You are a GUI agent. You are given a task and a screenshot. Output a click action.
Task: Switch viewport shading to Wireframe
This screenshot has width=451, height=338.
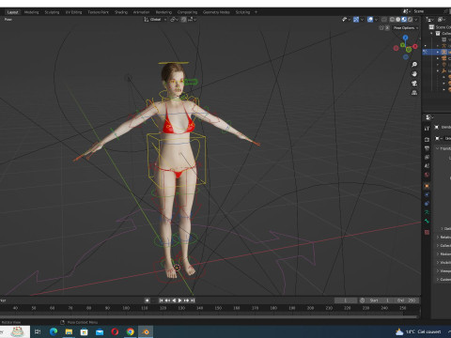tap(392, 20)
